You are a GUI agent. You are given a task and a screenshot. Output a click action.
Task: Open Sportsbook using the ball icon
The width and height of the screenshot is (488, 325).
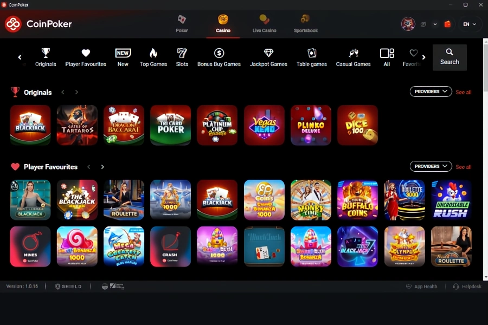click(305, 19)
